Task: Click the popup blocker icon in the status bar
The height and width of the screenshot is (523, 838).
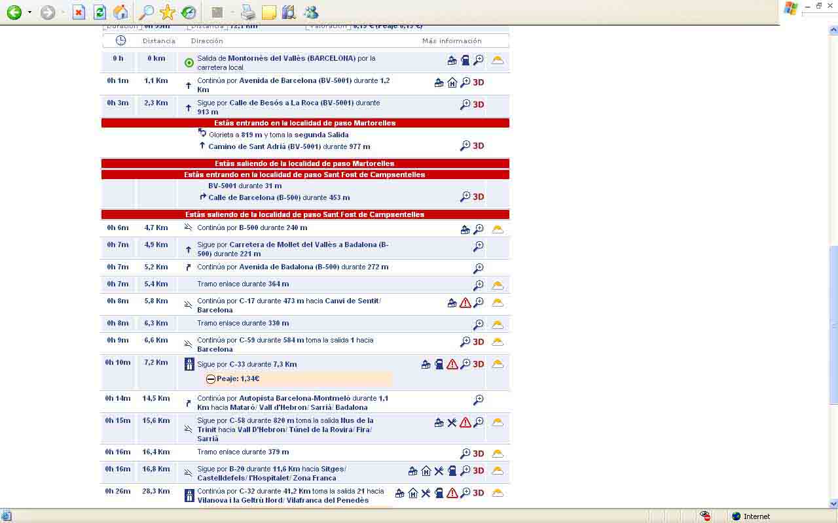Action: pyautogui.click(x=705, y=516)
